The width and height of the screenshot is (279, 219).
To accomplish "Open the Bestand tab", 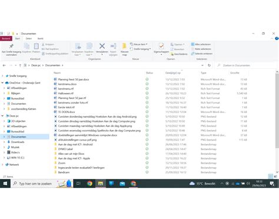I will [6, 38].
